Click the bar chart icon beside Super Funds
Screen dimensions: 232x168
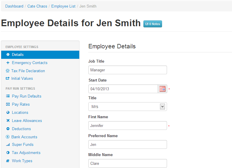(8, 145)
